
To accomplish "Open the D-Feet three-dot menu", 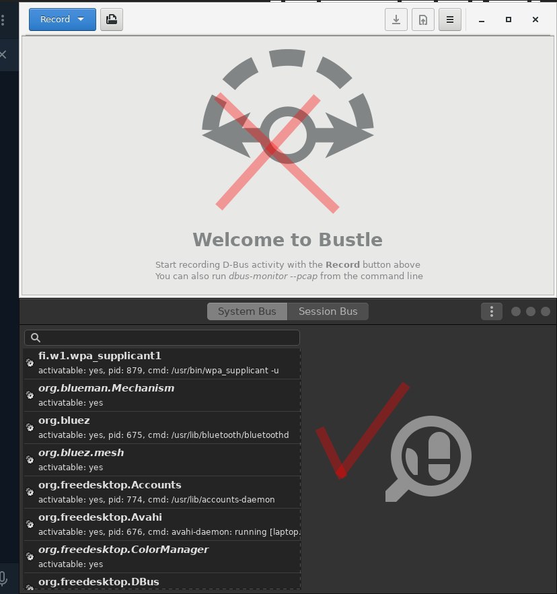I will 492,311.
